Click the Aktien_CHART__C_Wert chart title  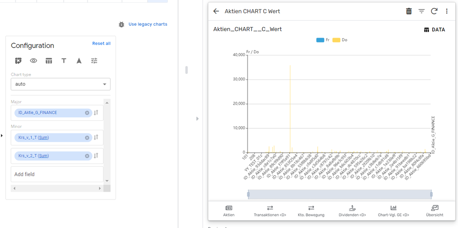[248, 29]
